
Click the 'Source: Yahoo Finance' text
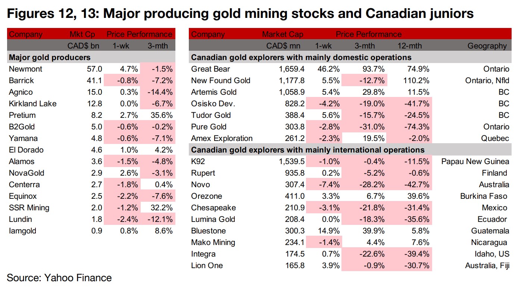click(x=59, y=278)
